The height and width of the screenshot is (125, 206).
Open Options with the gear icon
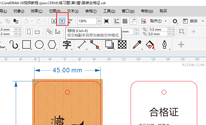point(175,21)
